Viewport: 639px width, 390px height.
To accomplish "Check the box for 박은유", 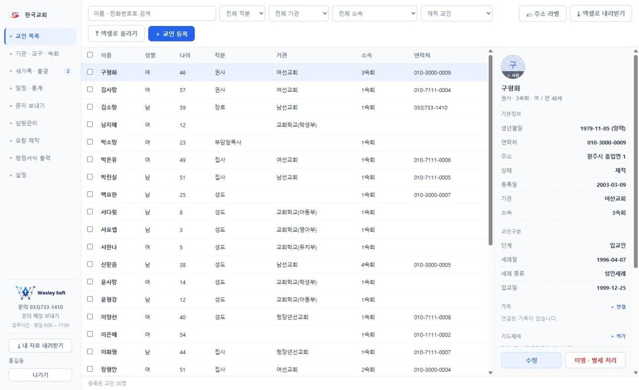I will pyautogui.click(x=90, y=160).
